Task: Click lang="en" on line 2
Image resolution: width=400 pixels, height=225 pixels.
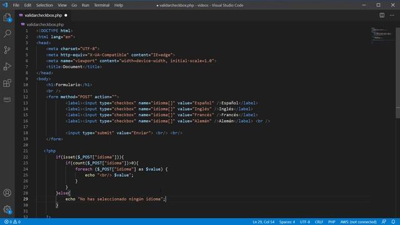Action: coord(61,37)
